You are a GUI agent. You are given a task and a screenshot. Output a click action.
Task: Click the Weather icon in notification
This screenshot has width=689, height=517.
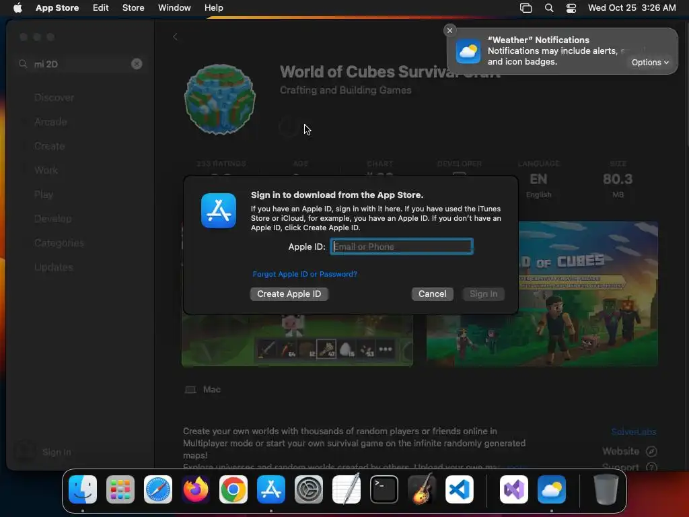(x=468, y=51)
